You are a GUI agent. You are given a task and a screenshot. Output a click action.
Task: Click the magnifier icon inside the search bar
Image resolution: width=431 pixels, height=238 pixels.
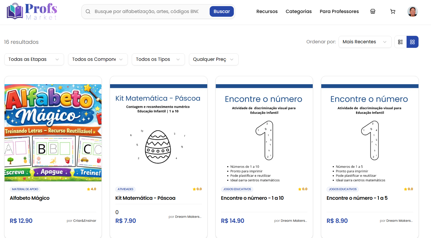point(88,11)
